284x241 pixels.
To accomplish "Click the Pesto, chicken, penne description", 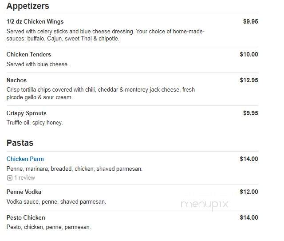I will point(48,227).
